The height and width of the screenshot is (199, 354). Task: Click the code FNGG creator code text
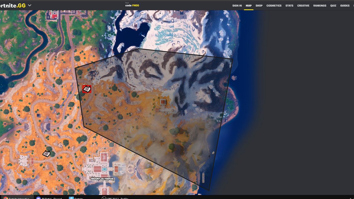pyautogui.click(x=132, y=6)
